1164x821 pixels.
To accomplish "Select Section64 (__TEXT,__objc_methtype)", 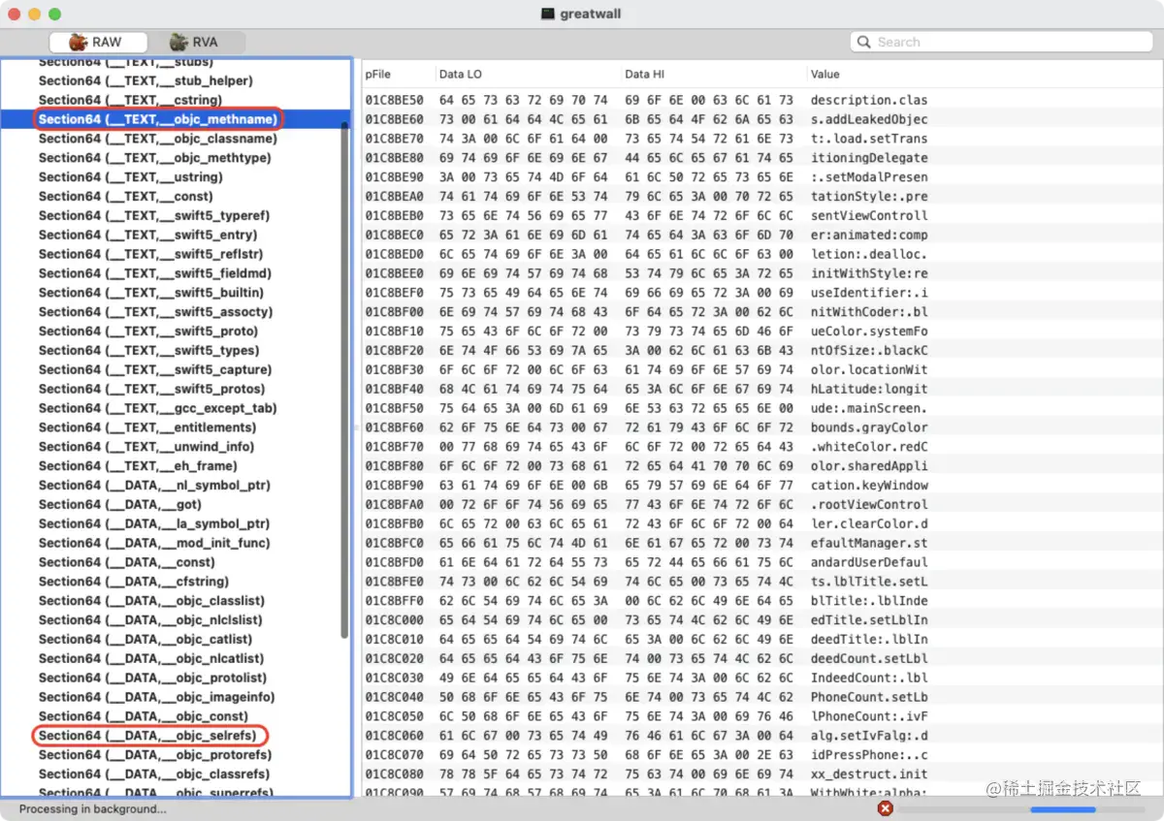I will [154, 158].
